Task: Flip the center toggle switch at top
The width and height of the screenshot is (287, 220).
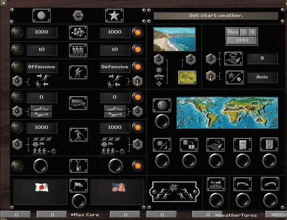Action: (x=78, y=16)
